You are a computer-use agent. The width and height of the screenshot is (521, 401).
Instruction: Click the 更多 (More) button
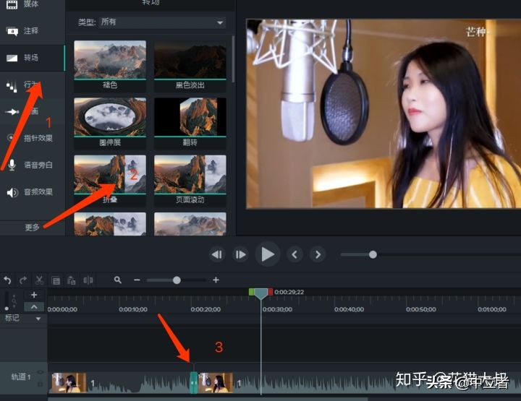click(x=33, y=228)
